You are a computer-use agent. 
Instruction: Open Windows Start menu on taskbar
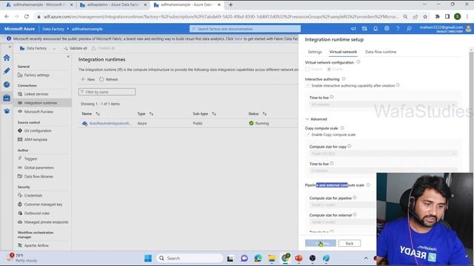[148, 258]
